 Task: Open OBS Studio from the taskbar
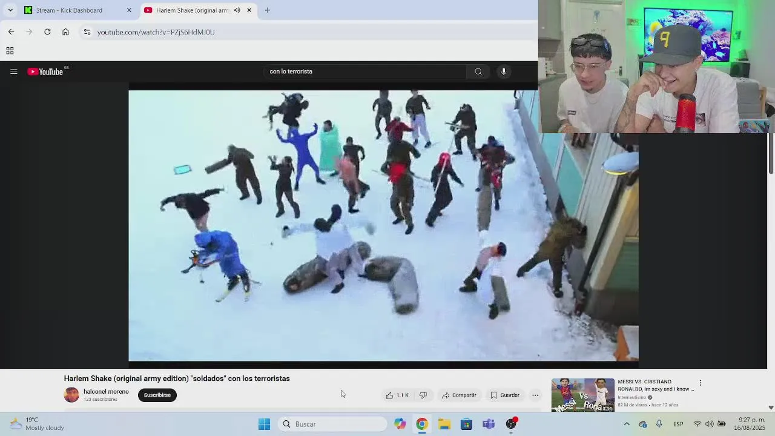tap(511, 424)
